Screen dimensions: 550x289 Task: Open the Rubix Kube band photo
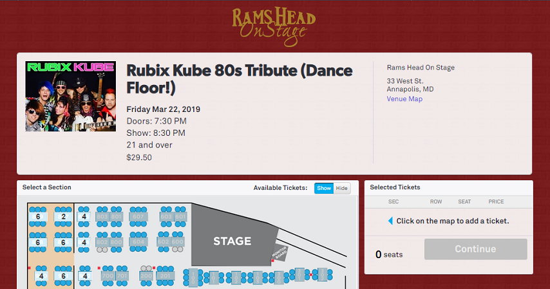[x=70, y=97]
